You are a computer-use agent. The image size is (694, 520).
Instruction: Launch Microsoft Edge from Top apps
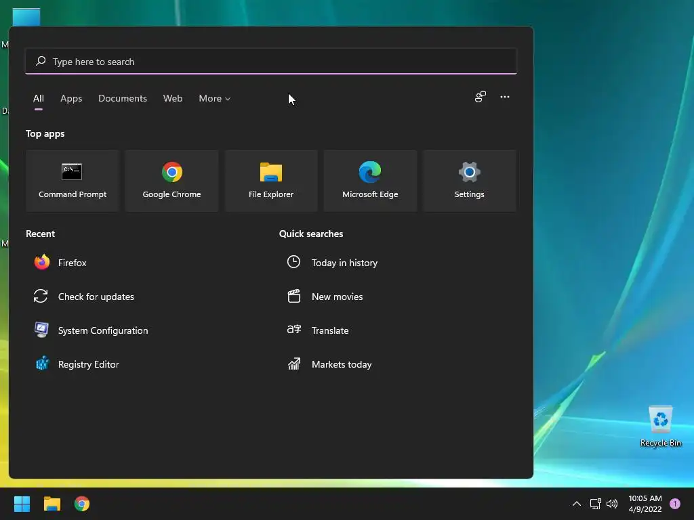(x=370, y=181)
